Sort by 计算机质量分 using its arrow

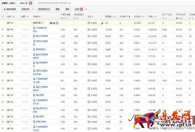point(67,18)
